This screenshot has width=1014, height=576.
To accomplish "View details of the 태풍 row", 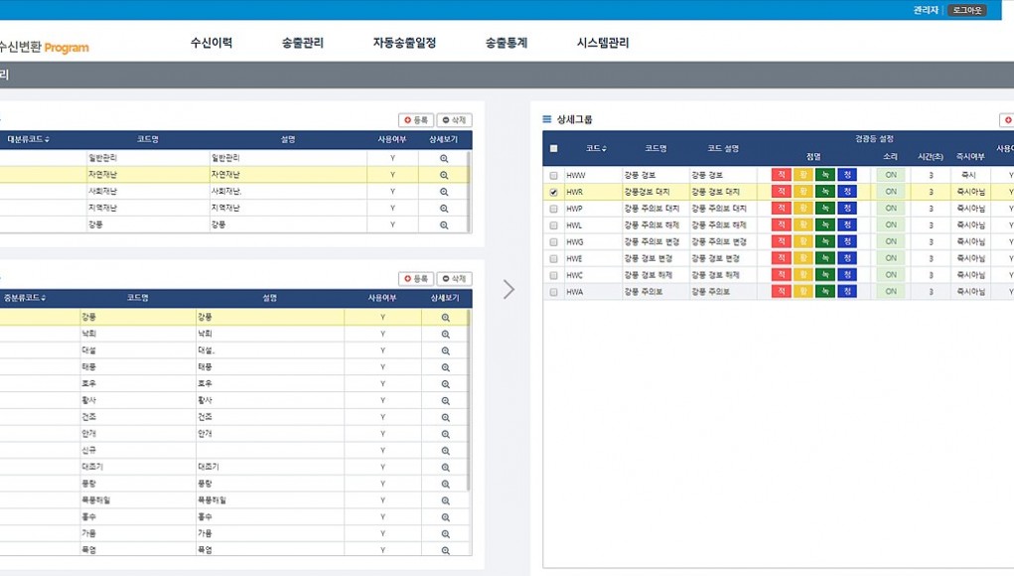I will click(x=445, y=366).
